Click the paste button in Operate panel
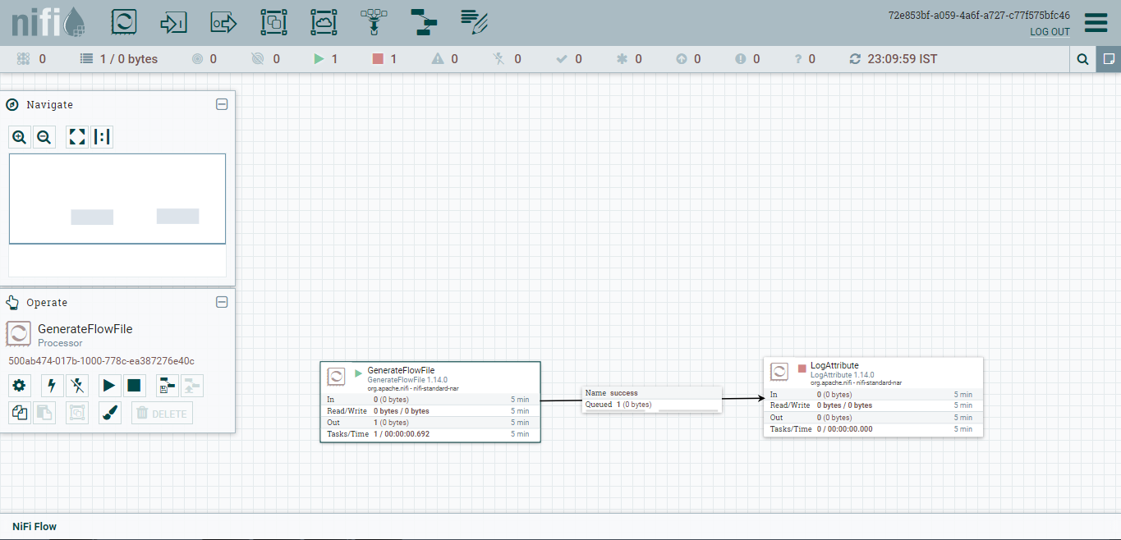This screenshot has width=1121, height=540. [x=44, y=413]
